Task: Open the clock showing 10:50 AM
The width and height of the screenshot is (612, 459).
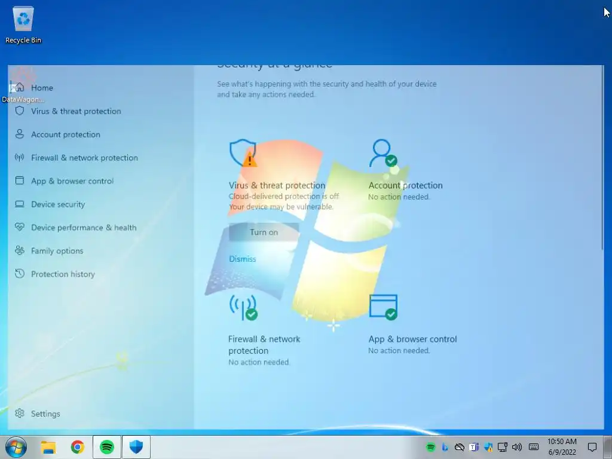Action: pos(562,447)
